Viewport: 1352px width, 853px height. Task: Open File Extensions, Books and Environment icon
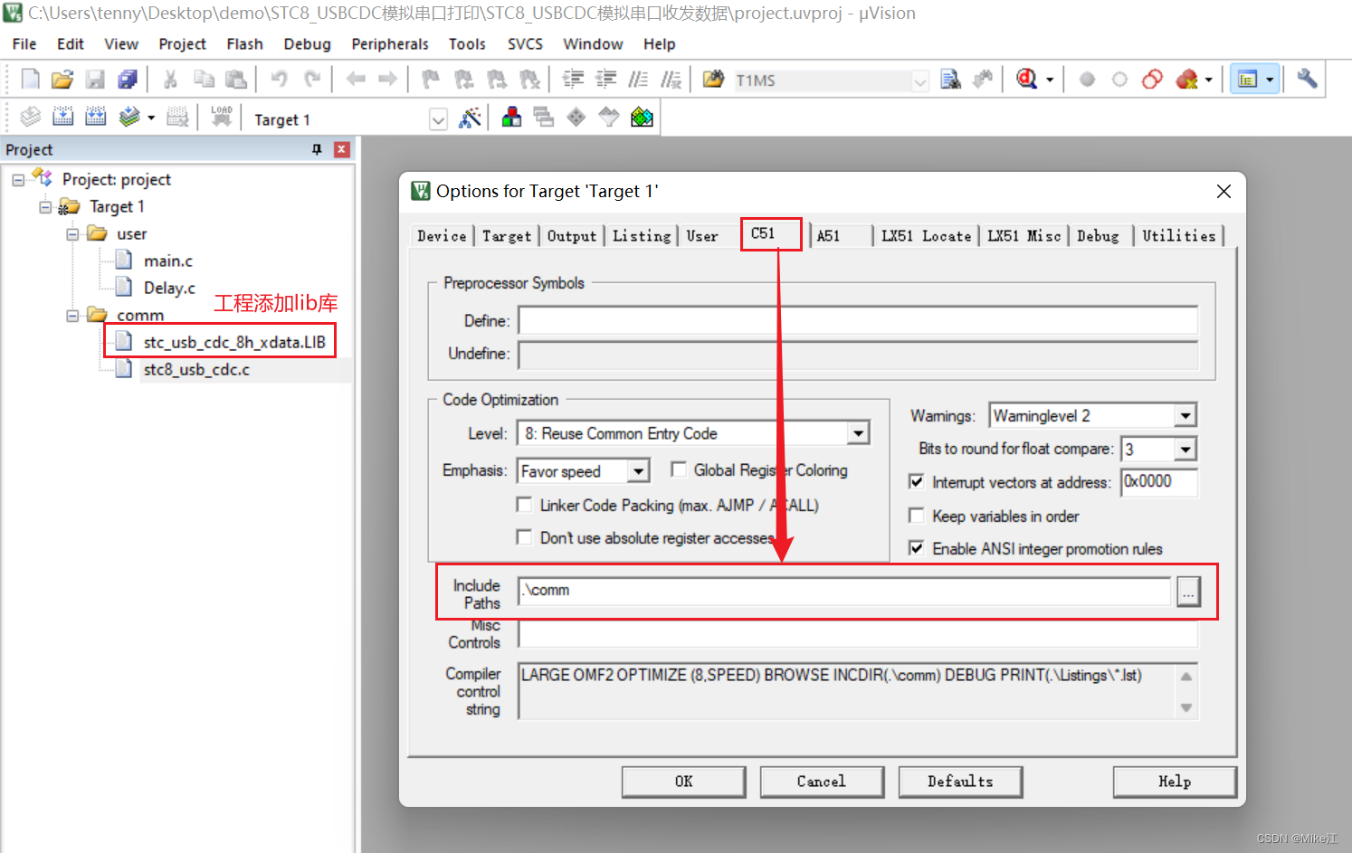511,118
